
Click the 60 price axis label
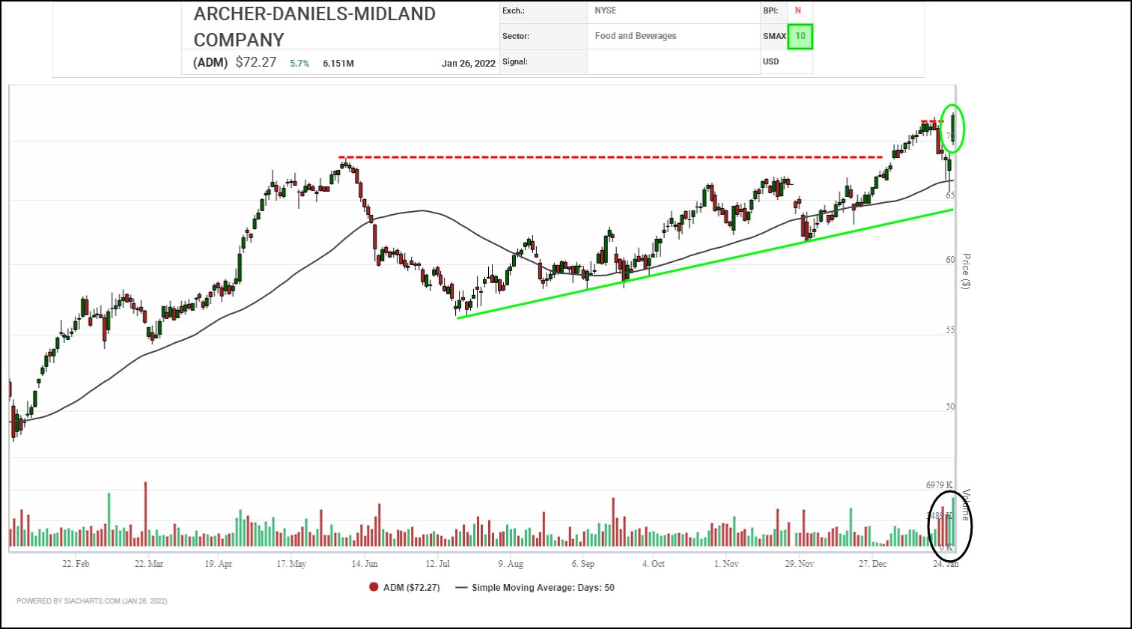pyautogui.click(x=950, y=260)
